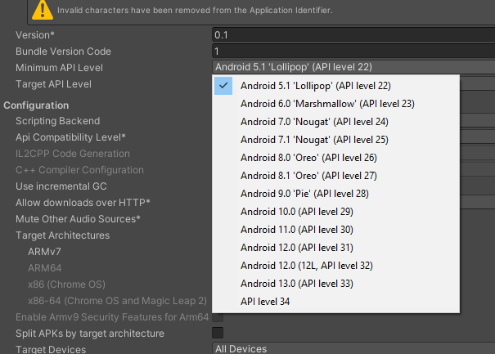Click the Version input field
This screenshot has width=495, height=354.
coord(352,35)
